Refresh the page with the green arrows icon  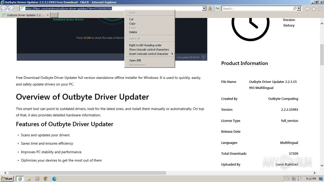coord(217,8)
